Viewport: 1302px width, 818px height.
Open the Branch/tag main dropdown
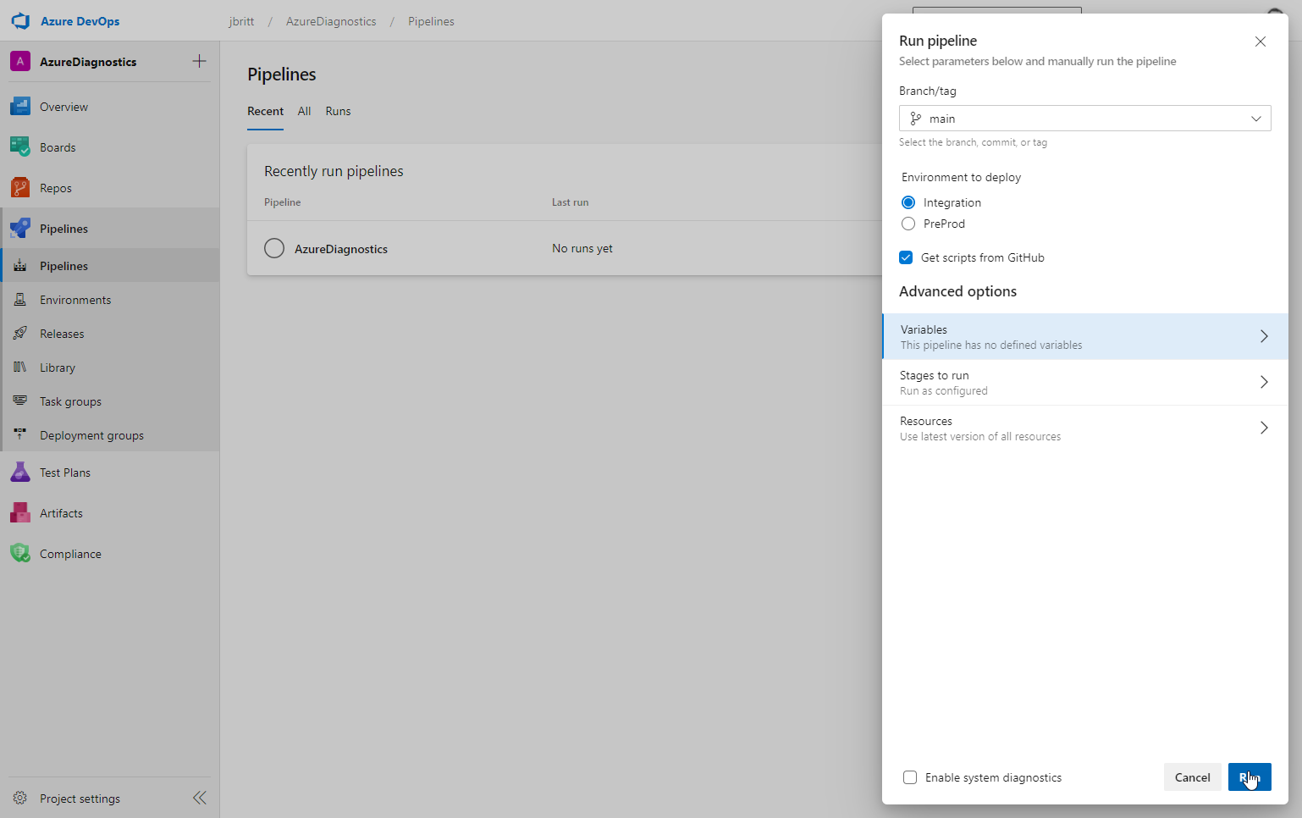[x=1084, y=119]
